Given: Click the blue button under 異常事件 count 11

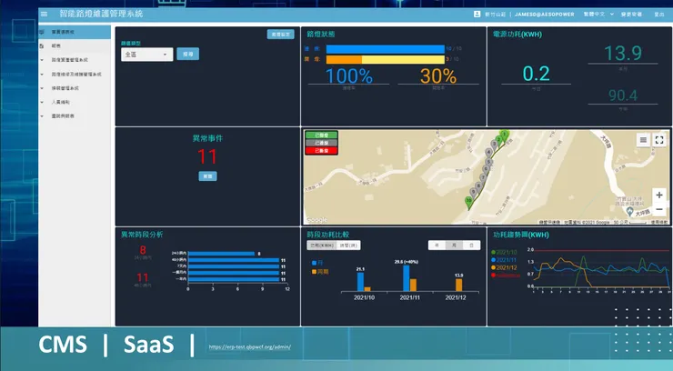Looking at the screenshot, I should coord(207,176).
